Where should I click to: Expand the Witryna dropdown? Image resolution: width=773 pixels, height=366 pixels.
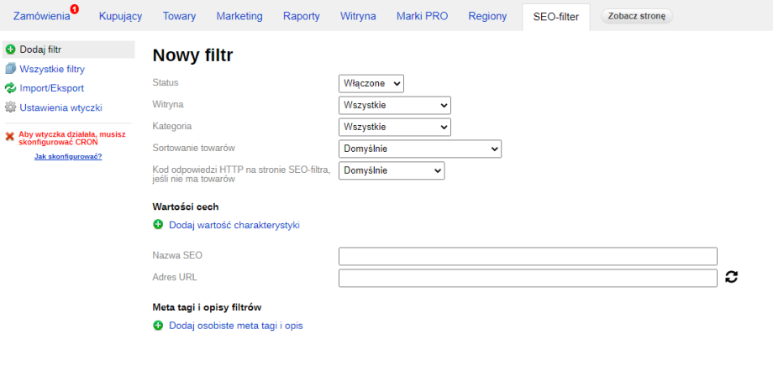click(394, 105)
